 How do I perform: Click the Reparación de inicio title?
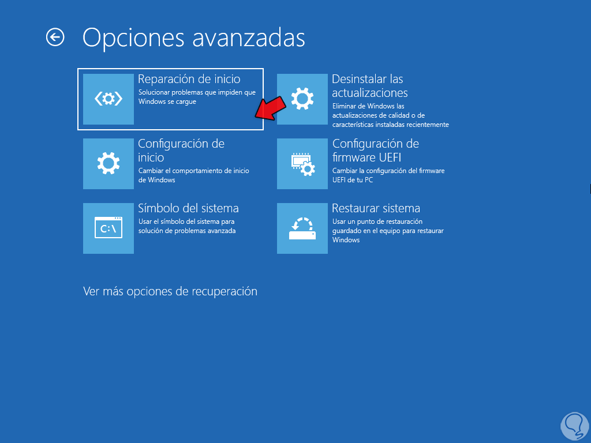click(x=189, y=79)
